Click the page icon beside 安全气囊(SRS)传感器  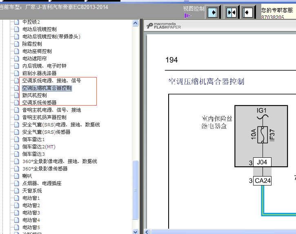(17, 132)
